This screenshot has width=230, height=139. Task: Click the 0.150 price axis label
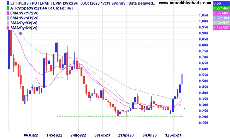[x=204, y=123]
